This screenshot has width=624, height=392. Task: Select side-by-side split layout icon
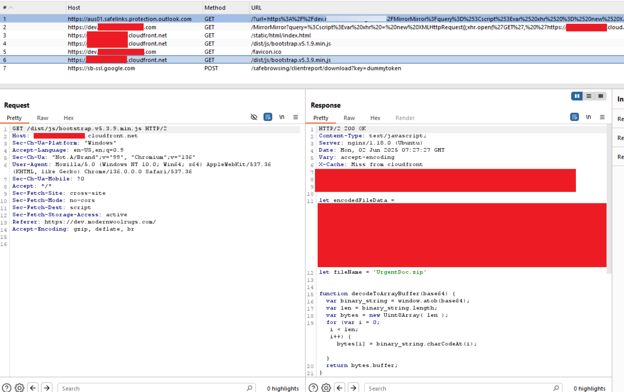(577, 96)
